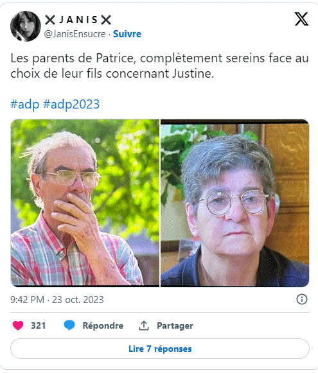The image size is (318, 373).
Task: Open right photo of woman with round glasses
Action: [235, 203]
